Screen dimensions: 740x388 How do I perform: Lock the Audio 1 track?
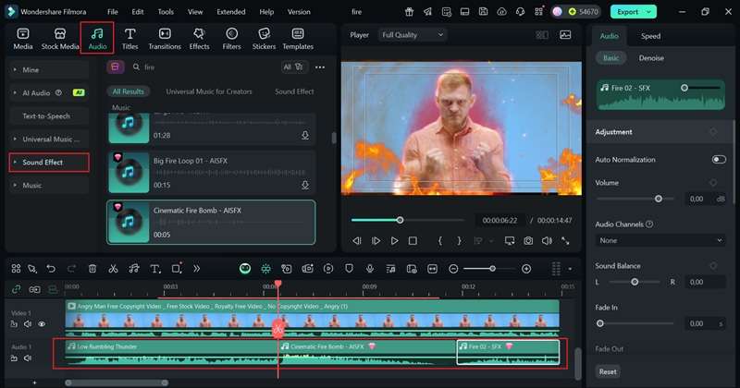(14, 358)
